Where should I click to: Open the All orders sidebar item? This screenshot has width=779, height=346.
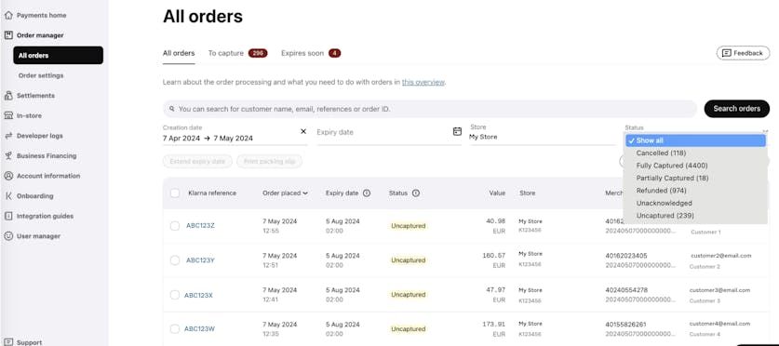[58, 56]
